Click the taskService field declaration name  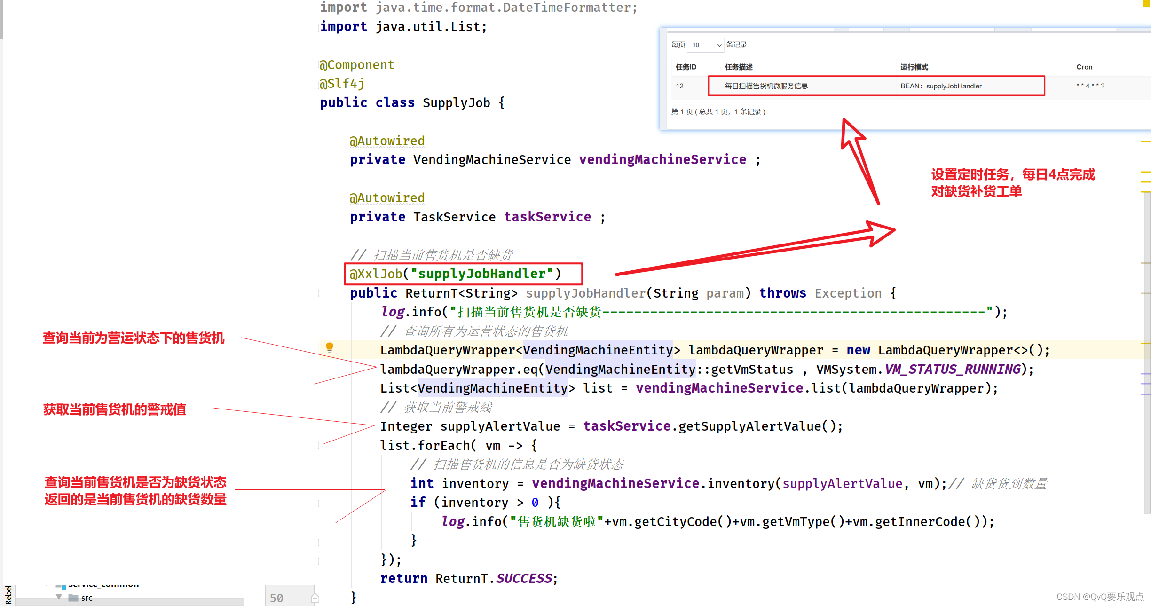pos(547,217)
